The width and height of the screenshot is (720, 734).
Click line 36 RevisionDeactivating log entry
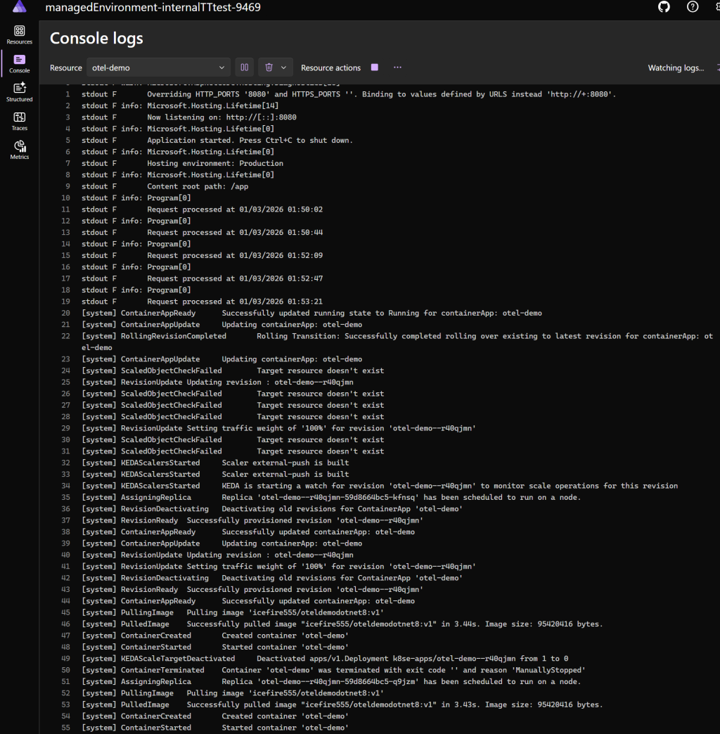[272, 509]
